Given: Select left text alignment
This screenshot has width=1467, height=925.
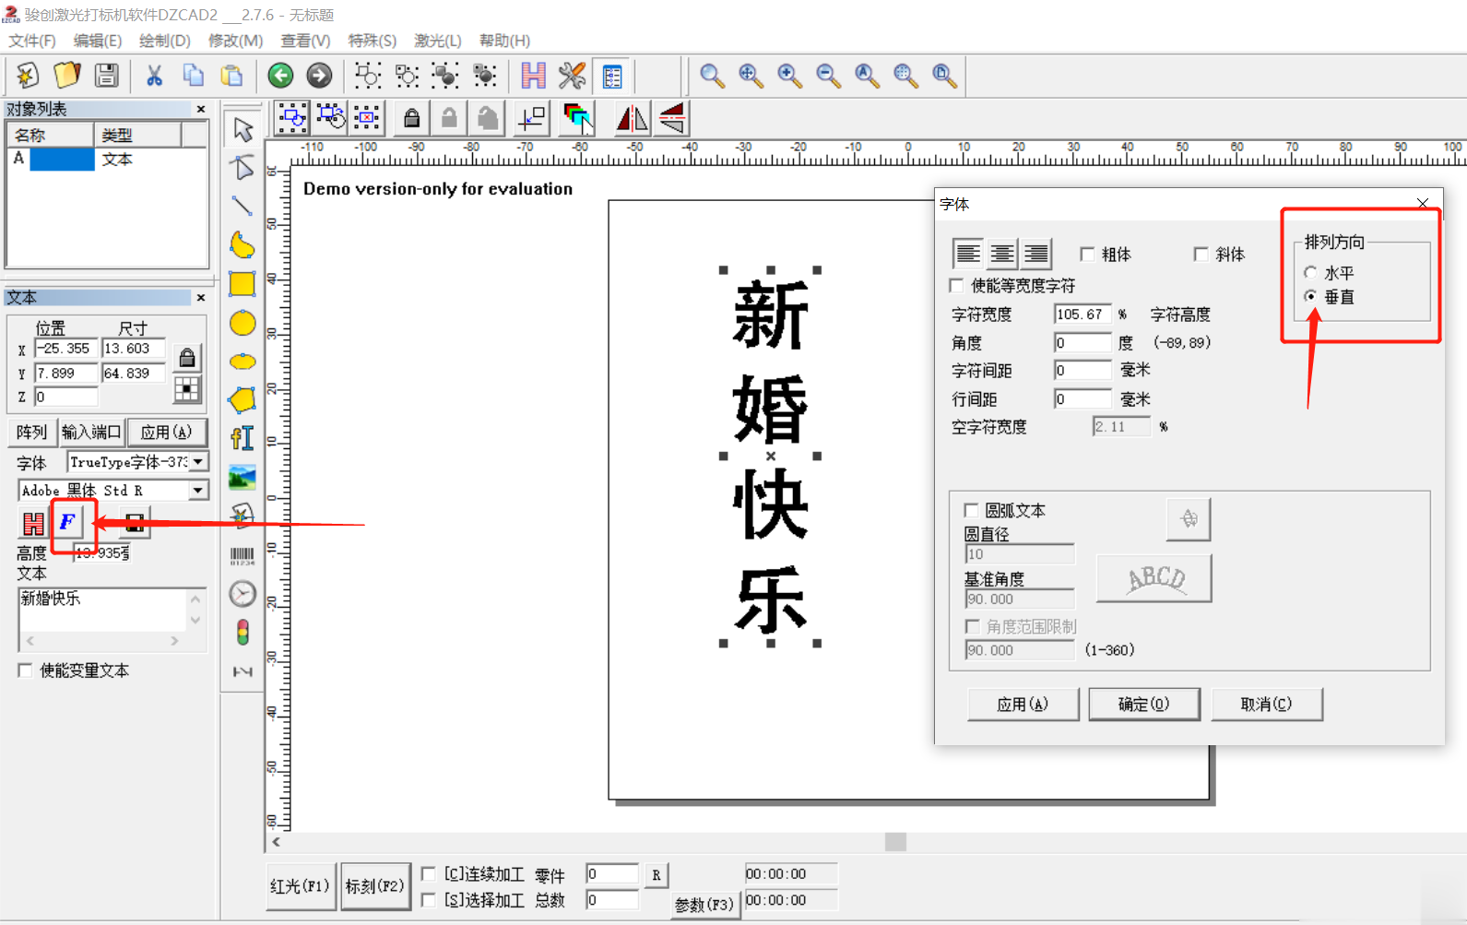Looking at the screenshot, I should [x=967, y=253].
